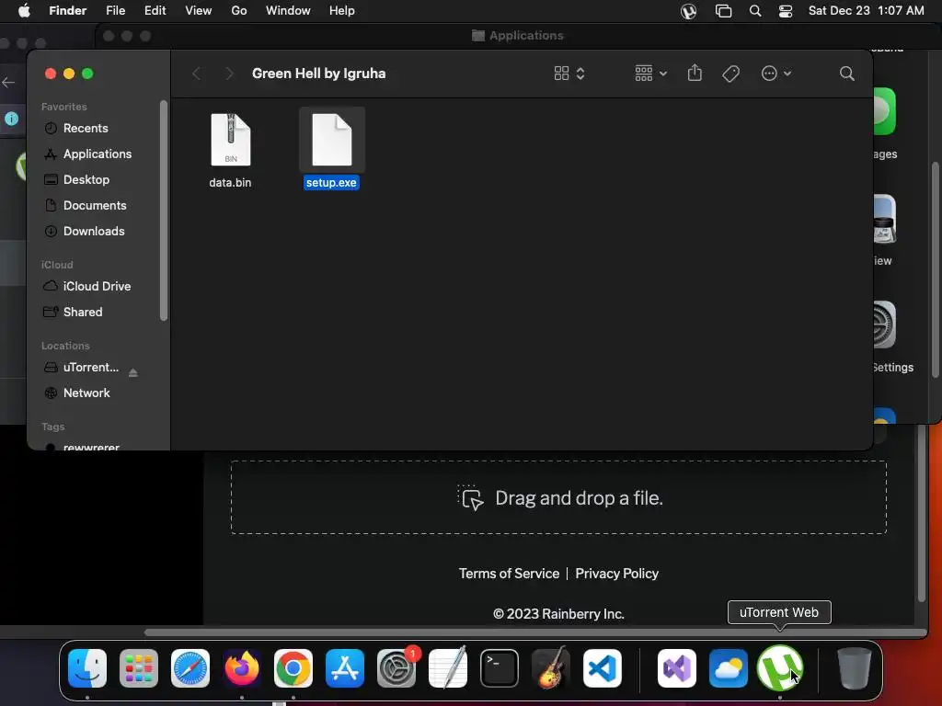Open Trash from the Dock
Image resolution: width=942 pixels, height=706 pixels.
(854, 668)
